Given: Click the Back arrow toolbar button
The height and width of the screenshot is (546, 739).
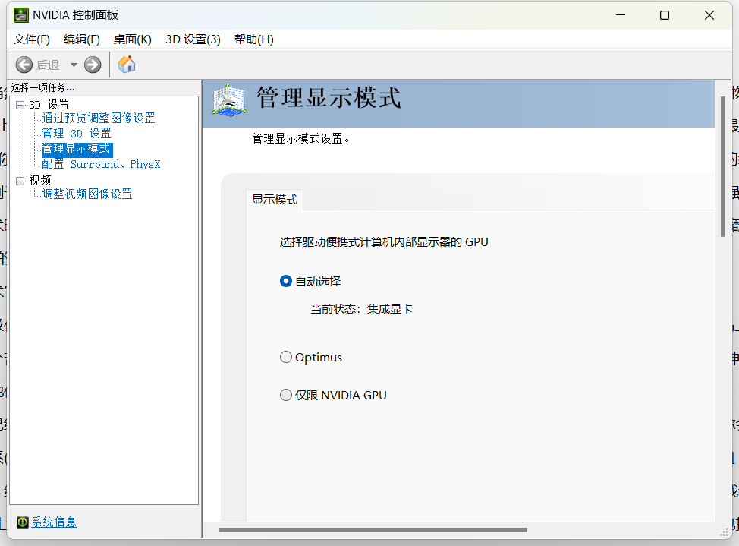Looking at the screenshot, I should (24, 65).
